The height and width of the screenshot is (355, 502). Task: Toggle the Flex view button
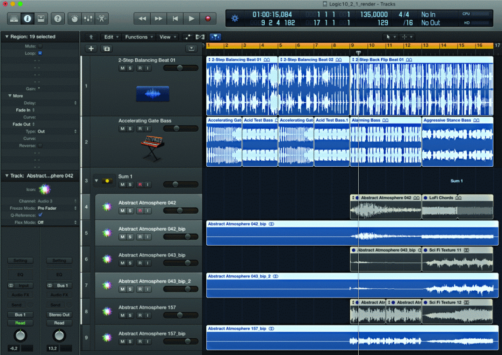pos(200,37)
